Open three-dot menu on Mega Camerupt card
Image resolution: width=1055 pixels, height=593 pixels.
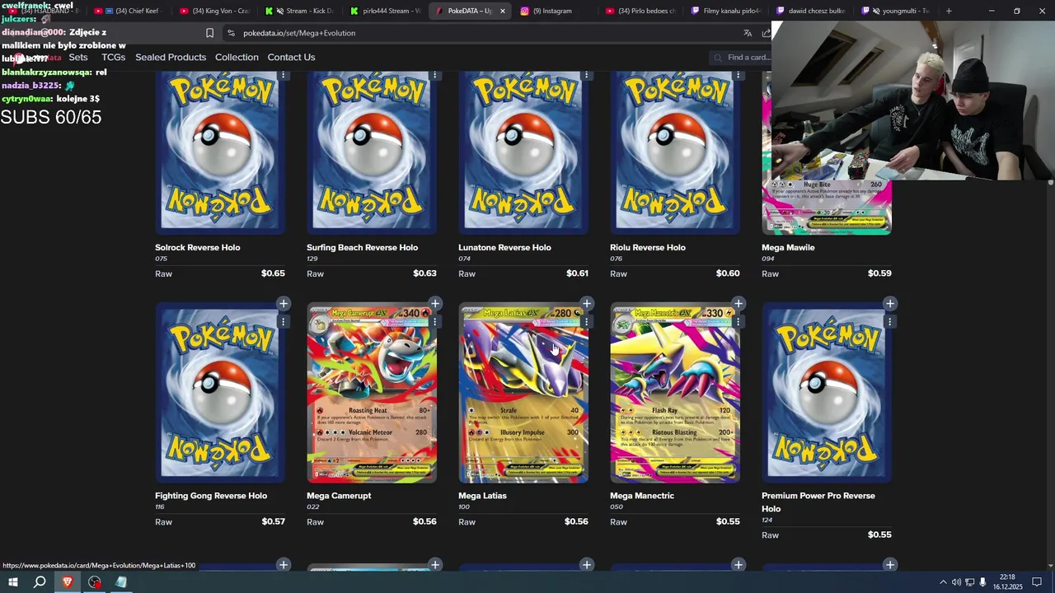(x=435, y=322)
